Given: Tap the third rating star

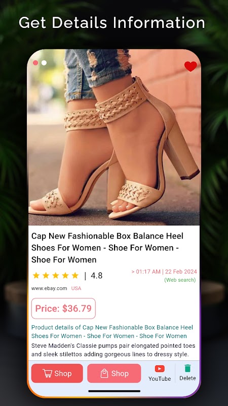Looking at the screenshot, I should click(56, 276).
